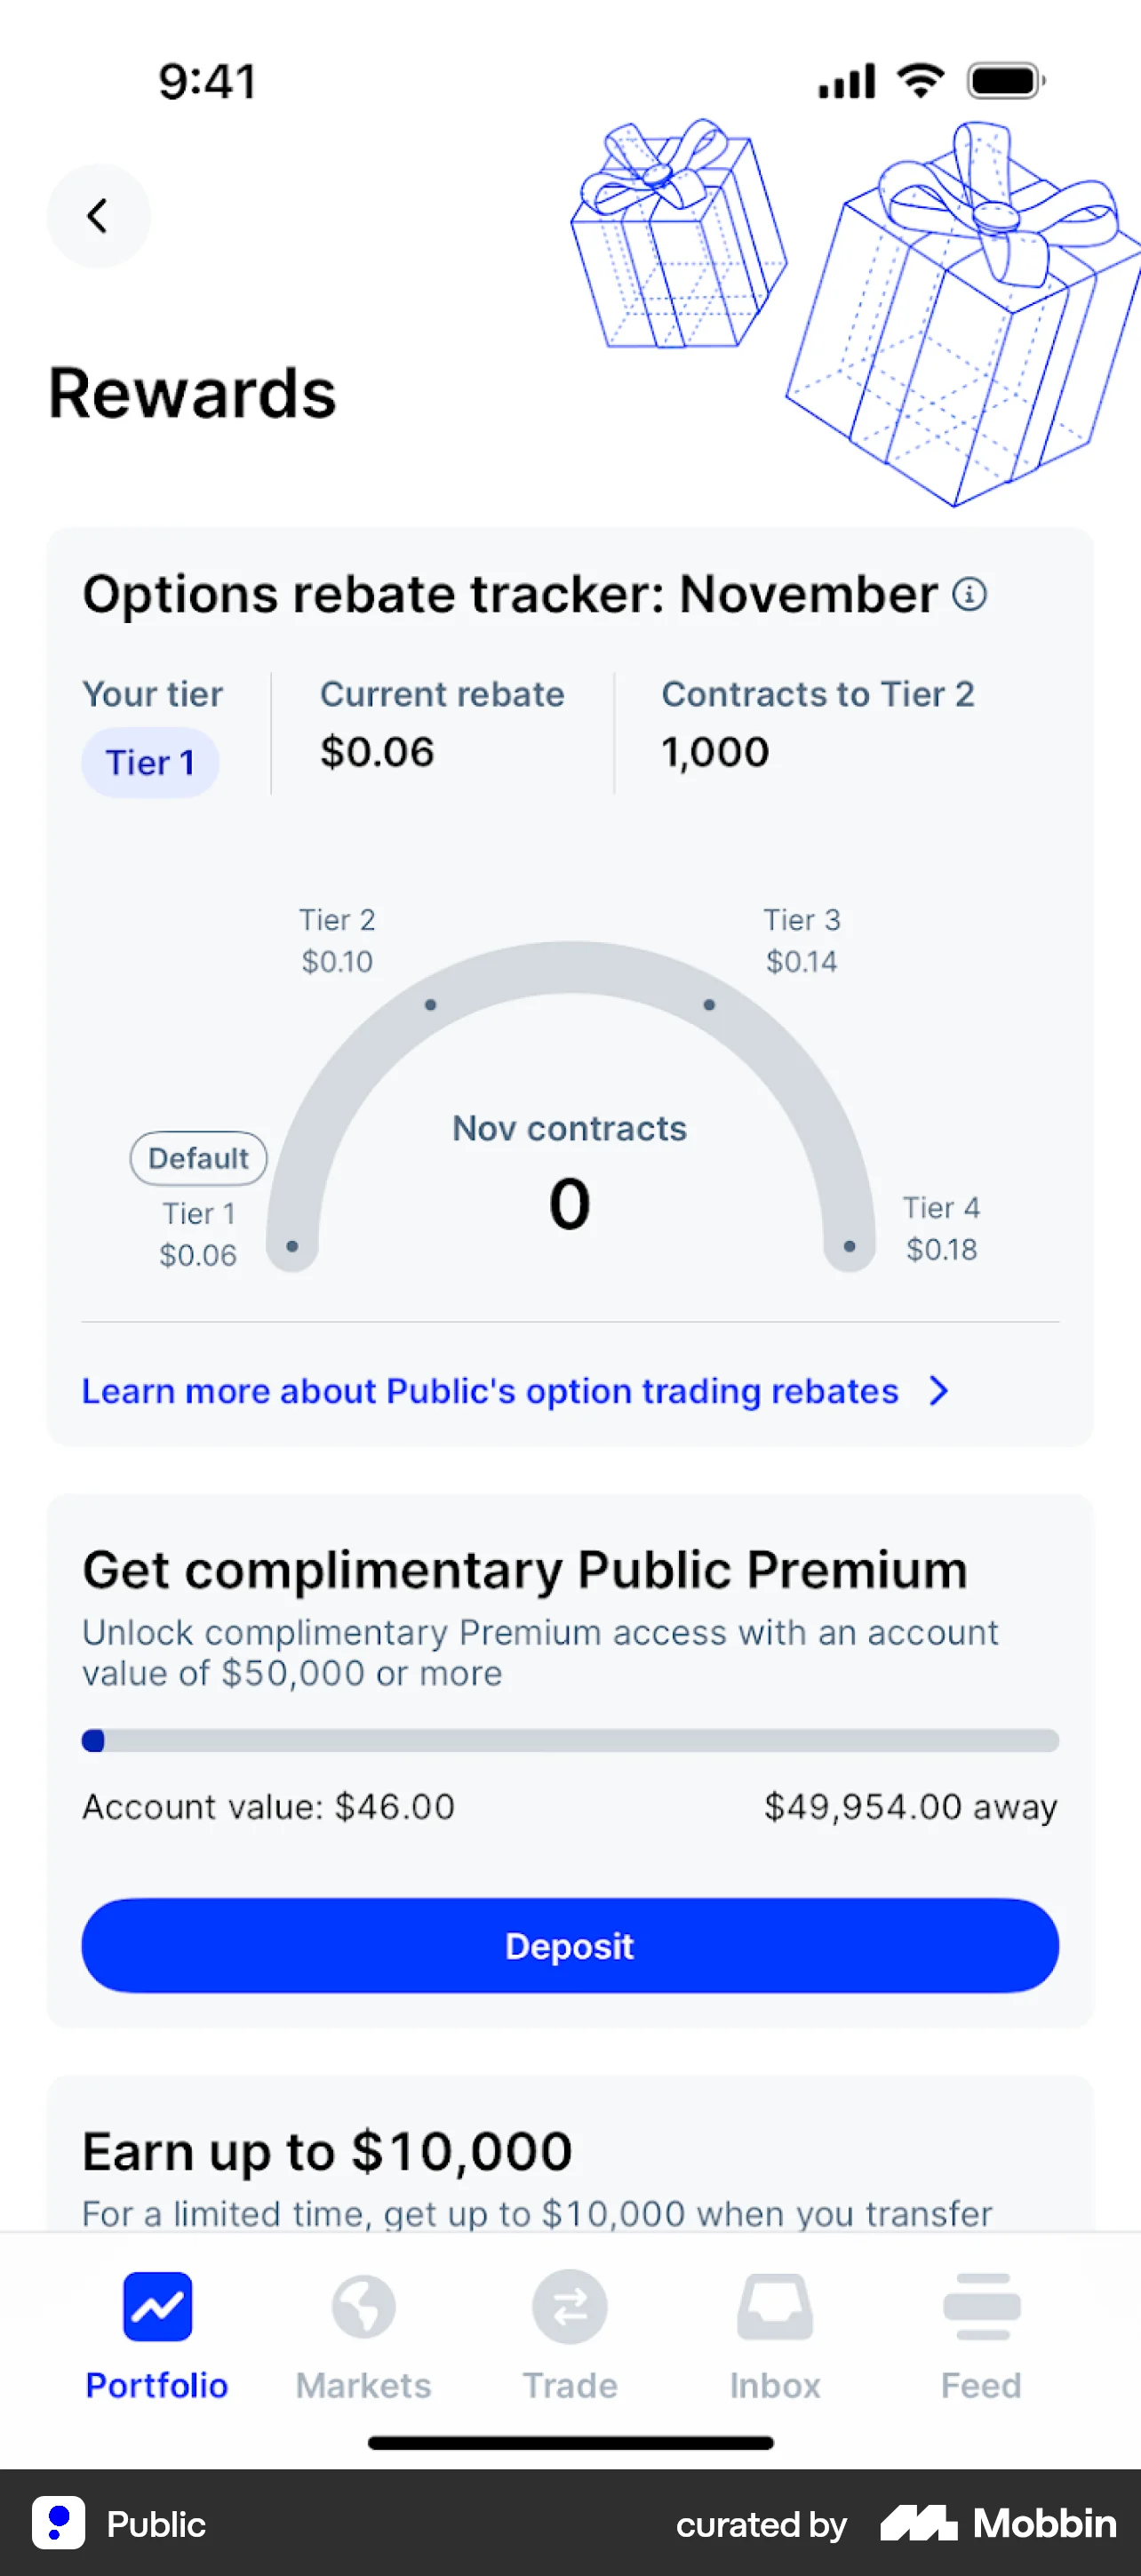Open the options rebate tracker info icon
This screenshot has height=2576, width=1141.
click(969, 594)
